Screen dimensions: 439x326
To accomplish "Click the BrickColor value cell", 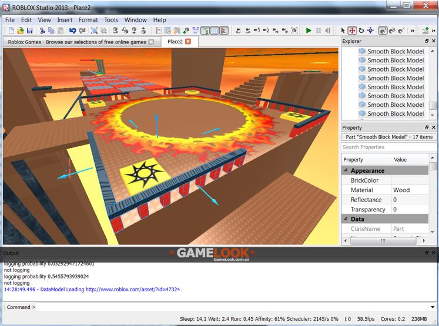I will click(x=410, y=180).
